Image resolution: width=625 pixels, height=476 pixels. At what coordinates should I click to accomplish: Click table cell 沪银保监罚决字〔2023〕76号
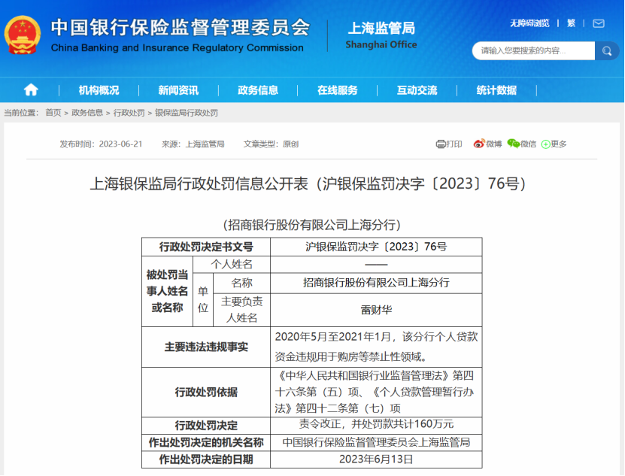click(376, 247)
